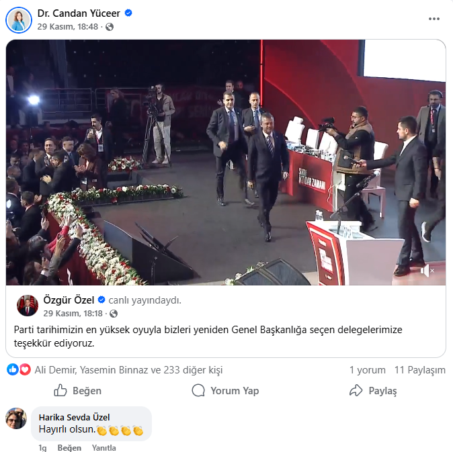Image resolution: width=453 pixels, height=452 pixels.
Task: Play the live video thumbnail
Action: [226, 162]
